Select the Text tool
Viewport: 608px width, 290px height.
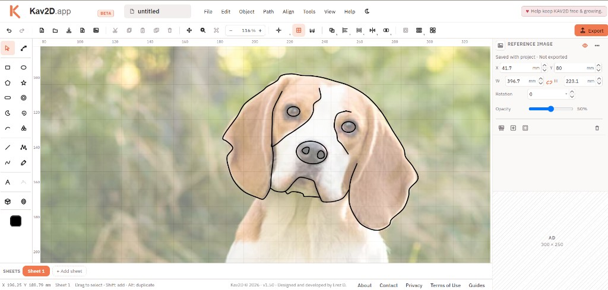click(x=8, y=182)
